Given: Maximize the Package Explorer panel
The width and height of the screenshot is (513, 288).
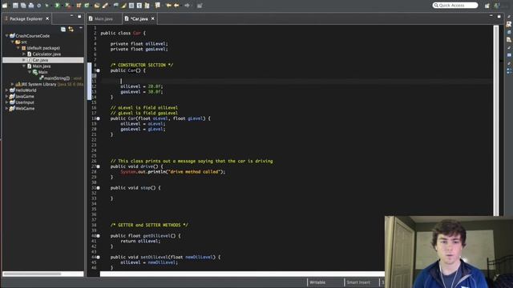Looking at the screenshot, I should click(x=79, y=16).
